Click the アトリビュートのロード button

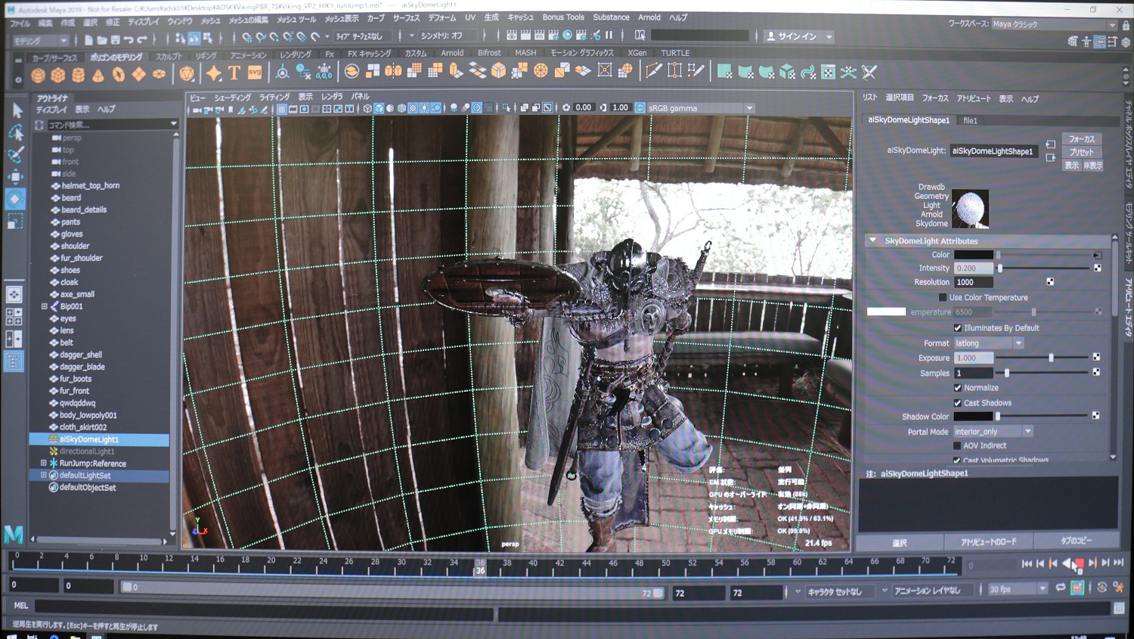(x=988, y=542)
